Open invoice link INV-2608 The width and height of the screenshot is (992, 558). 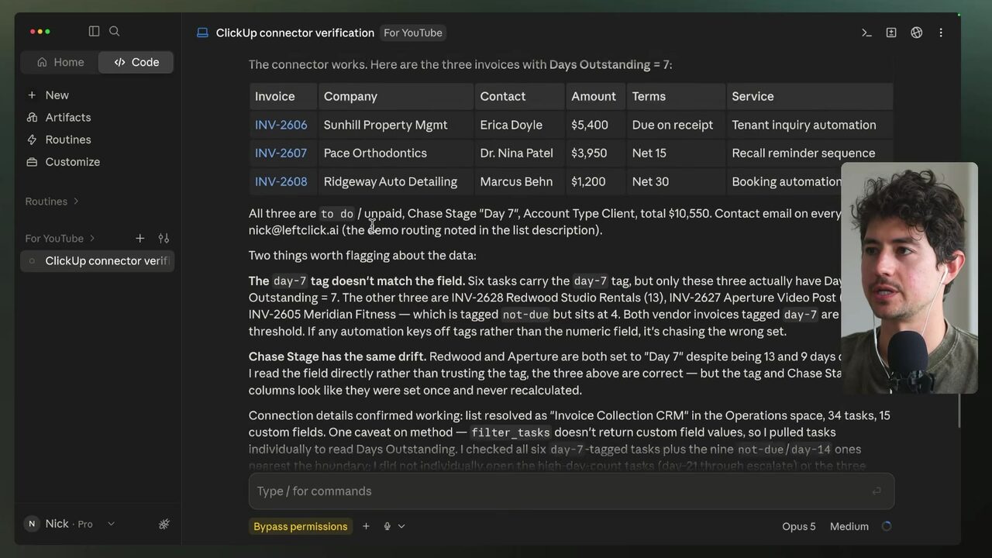click(x=281, y=181)
